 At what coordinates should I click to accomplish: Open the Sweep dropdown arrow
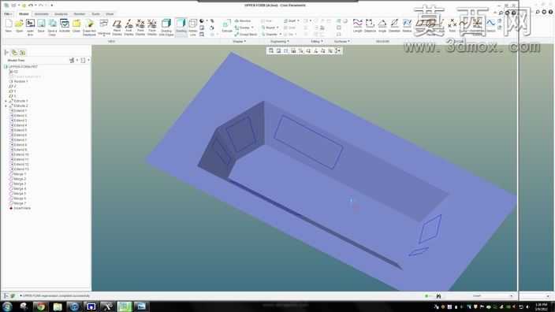click(252, 28)
